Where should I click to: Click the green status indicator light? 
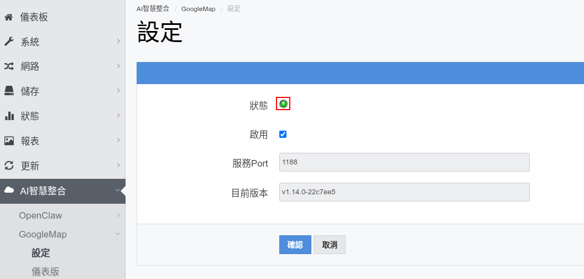[x=283, y=104]
